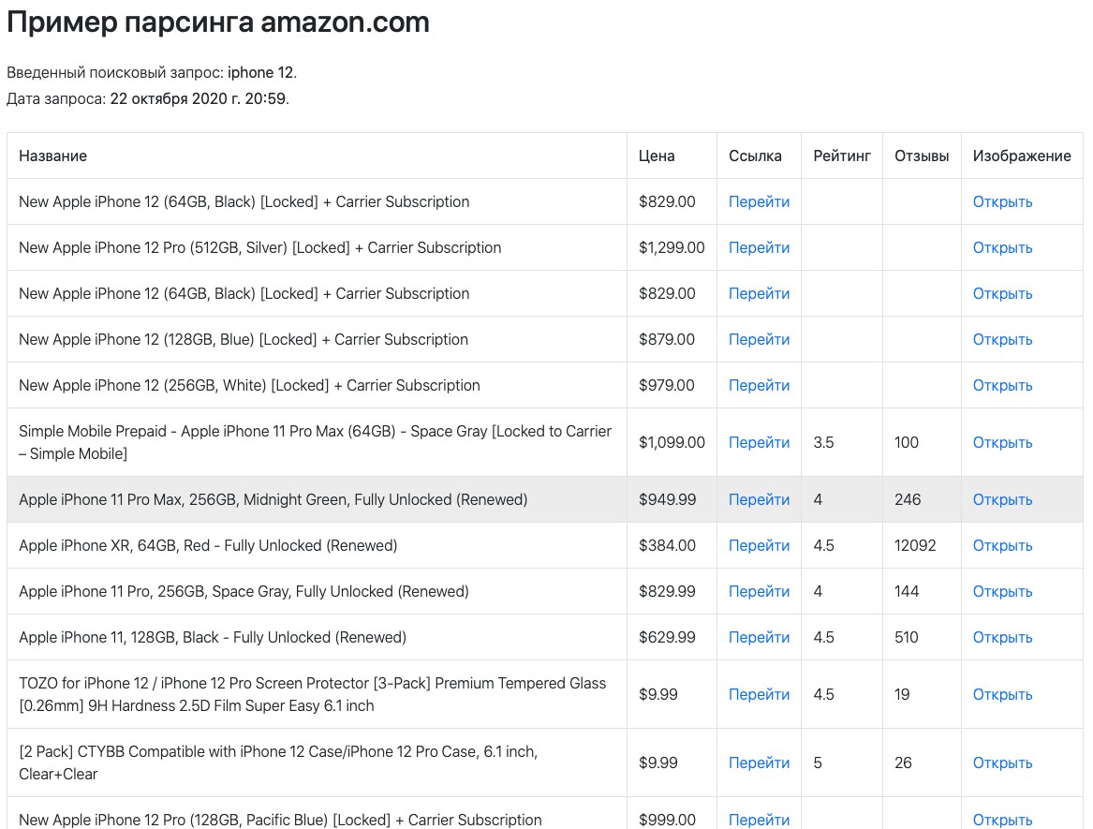Image resolution: width=1093 pixels, height=829 pixels.
Task: Open Открыть for iPhone 11 Pro Max Midnight Green
Action: 1002,500
